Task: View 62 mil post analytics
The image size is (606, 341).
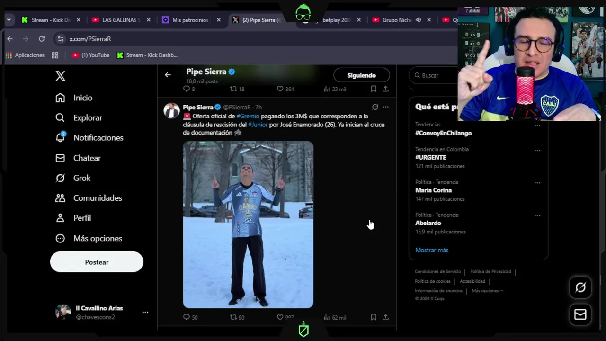Action: [335, 317]
